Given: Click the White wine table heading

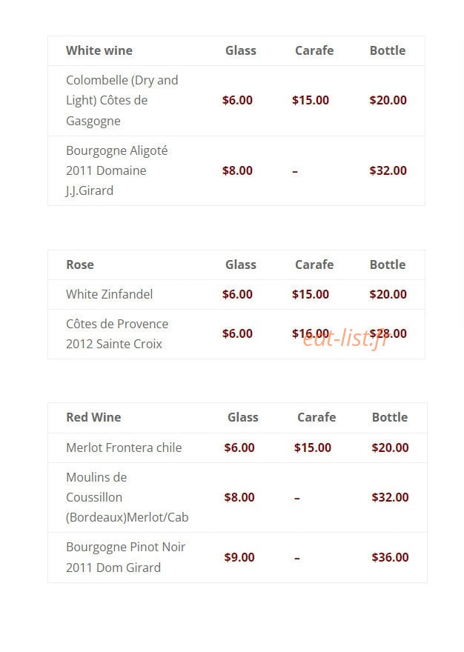Looking at the screenshot, I should point(99,50).
